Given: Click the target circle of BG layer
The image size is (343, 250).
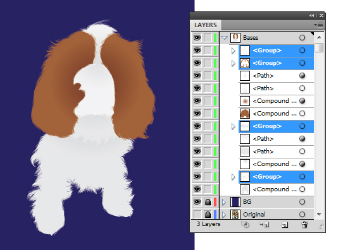Looking at the screenshot, I should pos(302,202).
